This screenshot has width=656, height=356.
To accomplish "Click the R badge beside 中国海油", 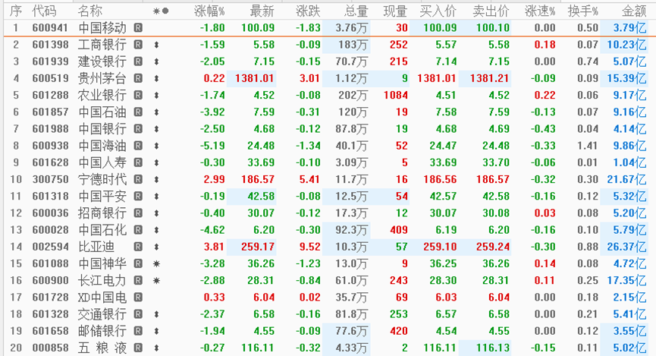I will (x=138, y=146).
